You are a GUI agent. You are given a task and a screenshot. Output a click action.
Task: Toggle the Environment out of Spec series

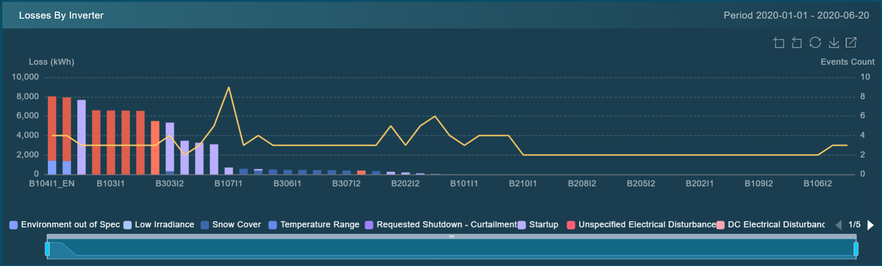[x=65, y=225]
